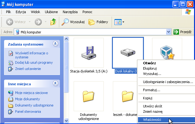Toggle the Foldery pane button
The width and height of the screenshot is (195, 124).
[98, 22]
